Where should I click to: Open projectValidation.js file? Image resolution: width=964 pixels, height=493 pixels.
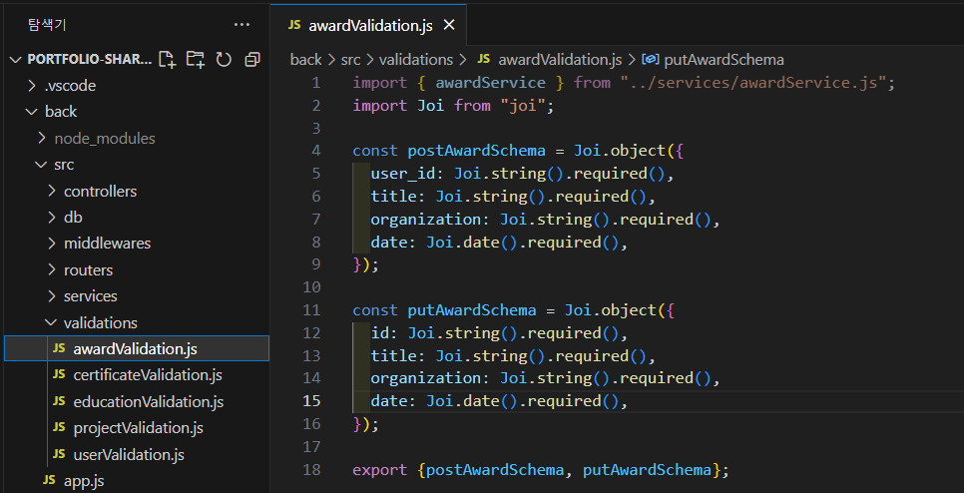tap(137, 428)
